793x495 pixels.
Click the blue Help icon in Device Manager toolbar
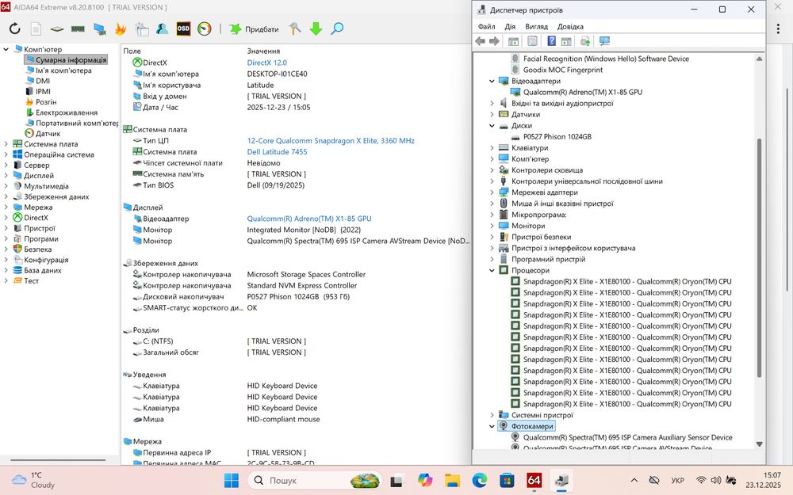552,41
